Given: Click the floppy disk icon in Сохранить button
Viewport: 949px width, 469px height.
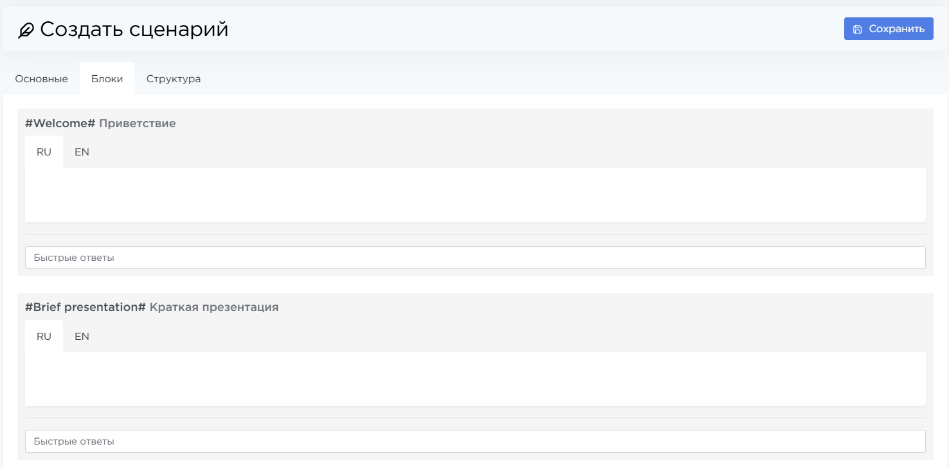Looking at the screenshot, I should [x=857, y=29].
